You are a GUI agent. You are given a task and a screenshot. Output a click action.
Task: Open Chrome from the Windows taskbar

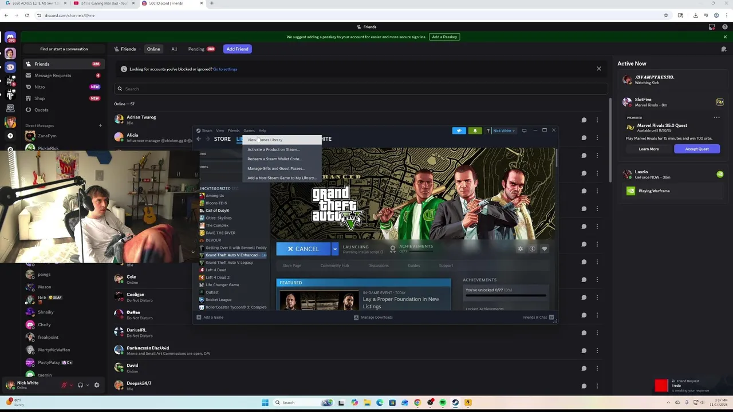pos(417,403)
